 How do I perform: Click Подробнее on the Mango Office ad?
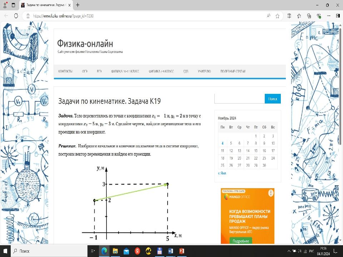pyautogui.click(x=241, y=241)
